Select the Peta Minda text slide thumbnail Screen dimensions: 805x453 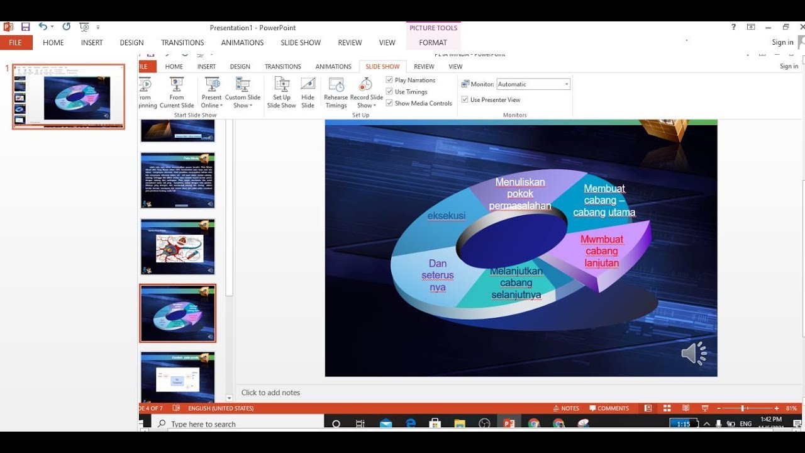click(178, 181)
